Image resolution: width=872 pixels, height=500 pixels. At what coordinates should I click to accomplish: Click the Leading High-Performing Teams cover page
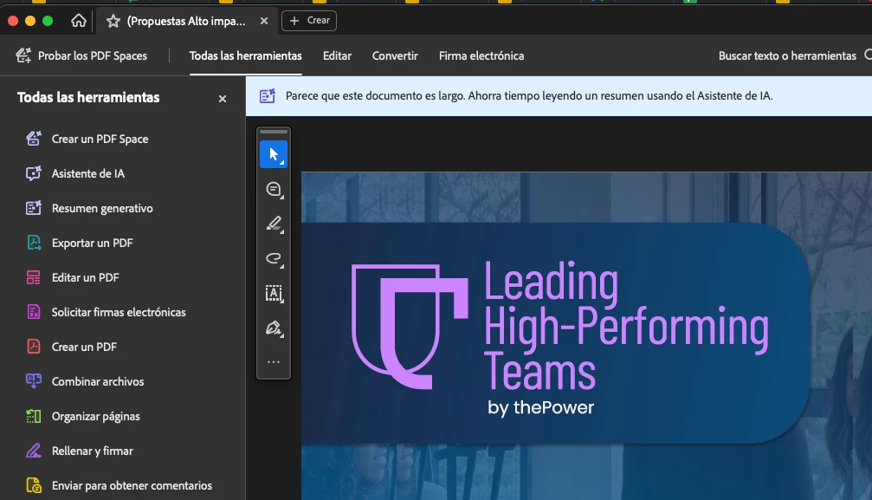586,335
